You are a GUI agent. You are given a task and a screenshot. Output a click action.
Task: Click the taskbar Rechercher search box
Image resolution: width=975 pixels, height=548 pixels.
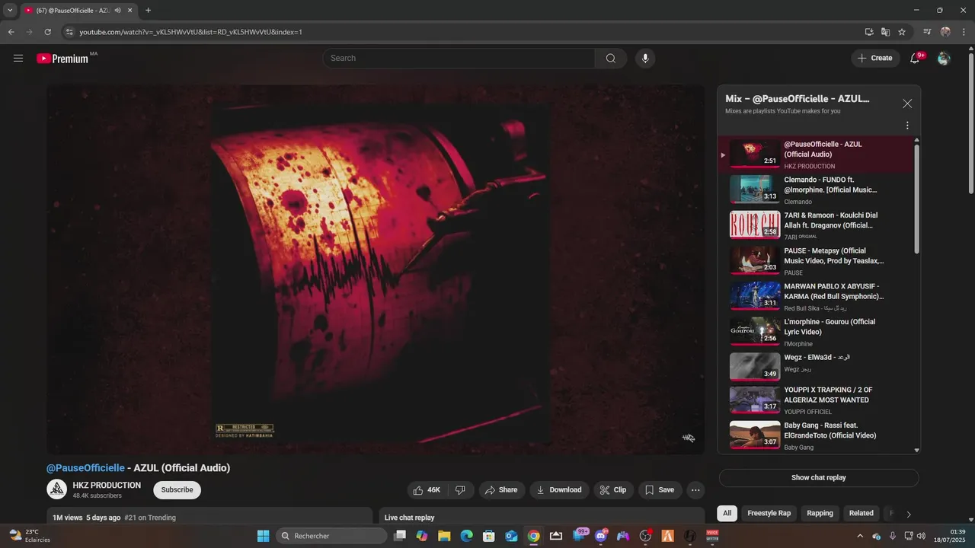point(331,536)
